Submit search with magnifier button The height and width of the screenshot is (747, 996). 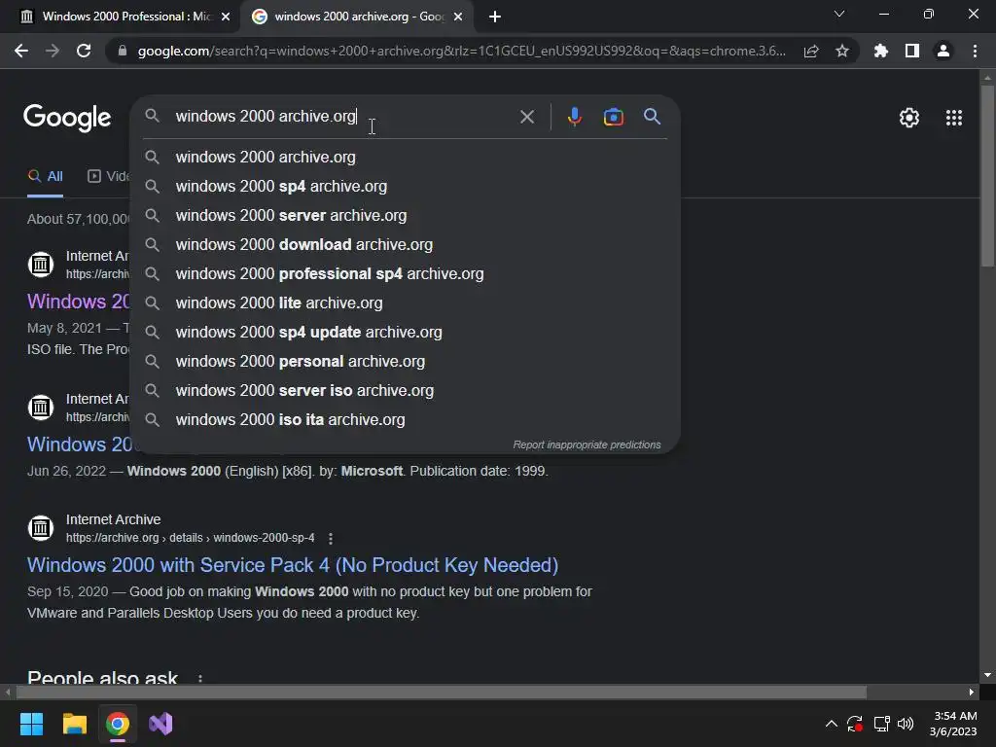[653, 117]
